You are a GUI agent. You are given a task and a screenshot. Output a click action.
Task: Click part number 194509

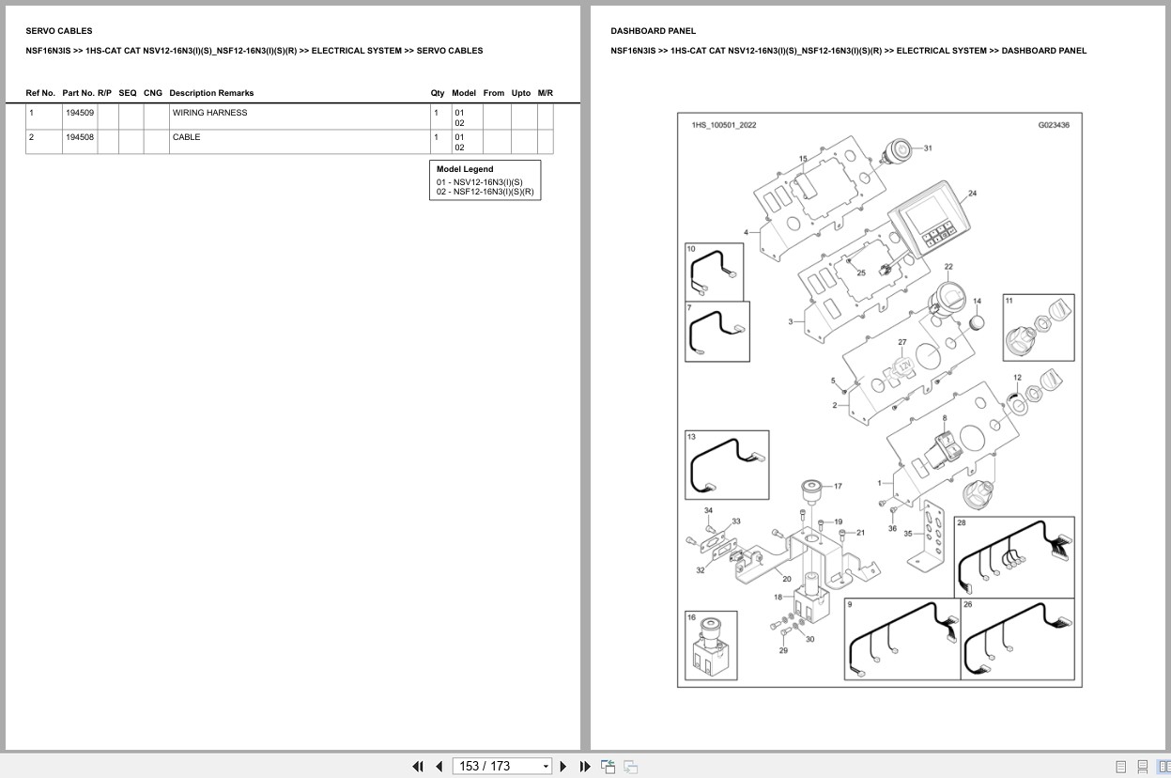(79, 113)
